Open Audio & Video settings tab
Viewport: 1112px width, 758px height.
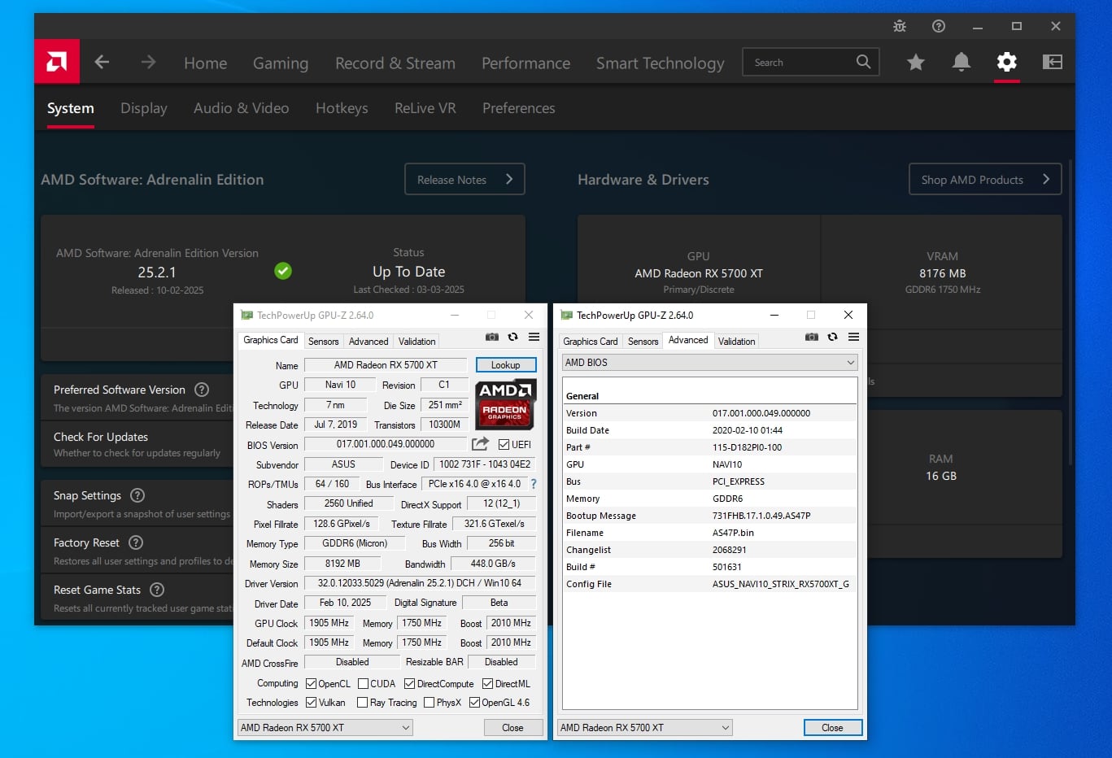[x=241, y=108]
